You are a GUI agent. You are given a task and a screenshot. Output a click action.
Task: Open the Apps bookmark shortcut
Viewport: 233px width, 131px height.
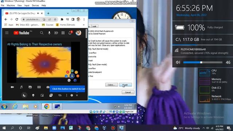9,25
